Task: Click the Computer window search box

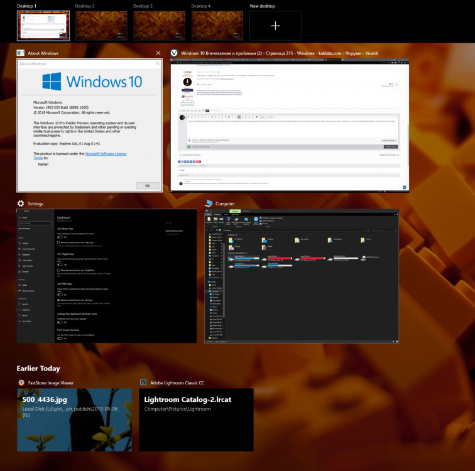Action: click(x=383, y=230)
